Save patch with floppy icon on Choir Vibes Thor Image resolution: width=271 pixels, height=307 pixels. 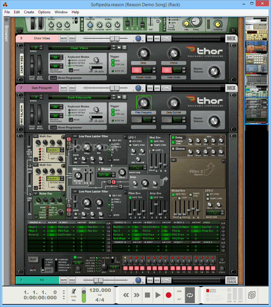[x=124, y=48]
